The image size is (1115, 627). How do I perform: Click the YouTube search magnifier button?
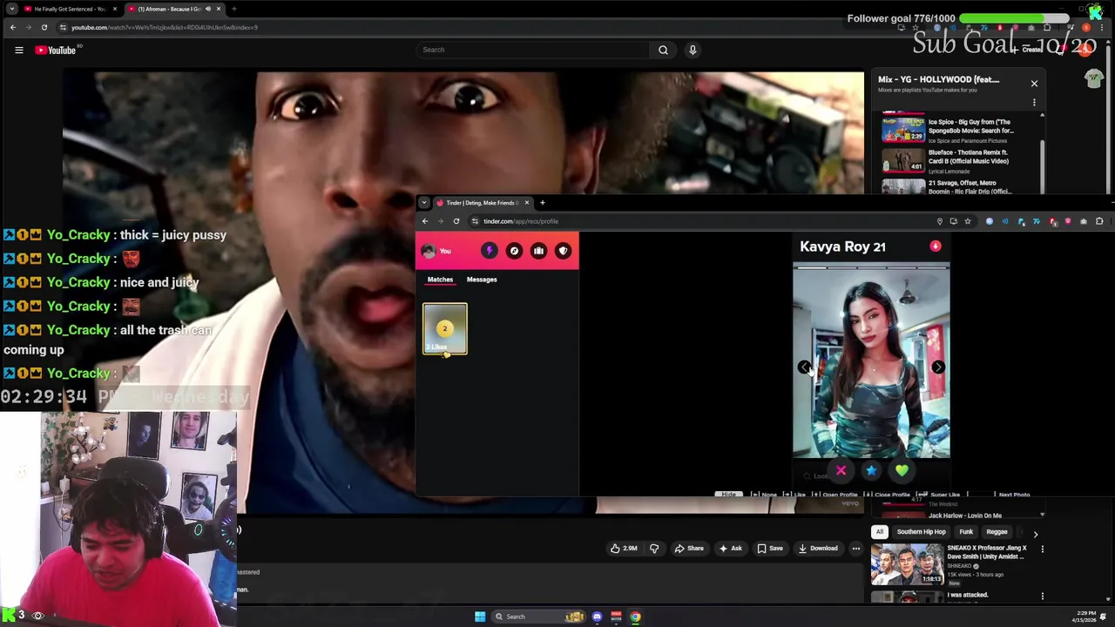(x=663, y=50)
